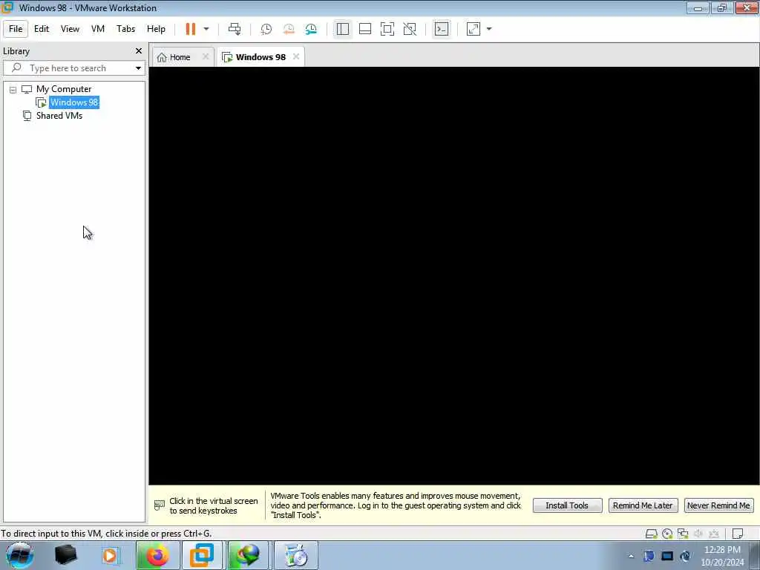Open the Help menu
Screen dimensions: 760x570
(x=156, y=29)
